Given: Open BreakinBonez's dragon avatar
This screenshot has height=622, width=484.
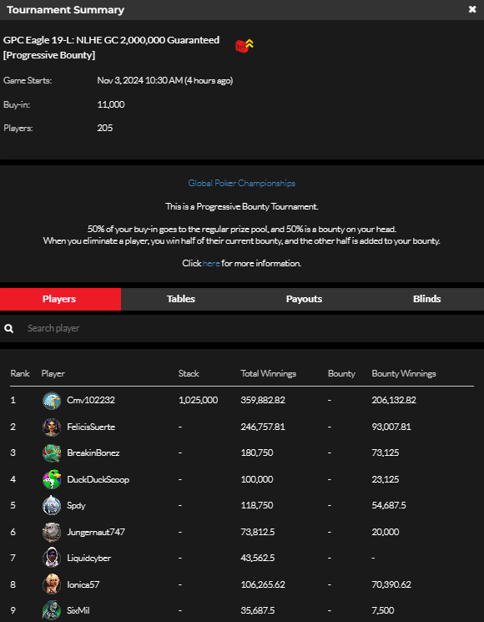Looking at the screenshot, I should pos(52,453).
